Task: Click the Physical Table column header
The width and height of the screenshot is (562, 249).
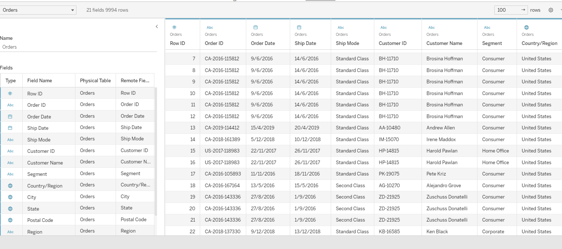Action: 95,80
